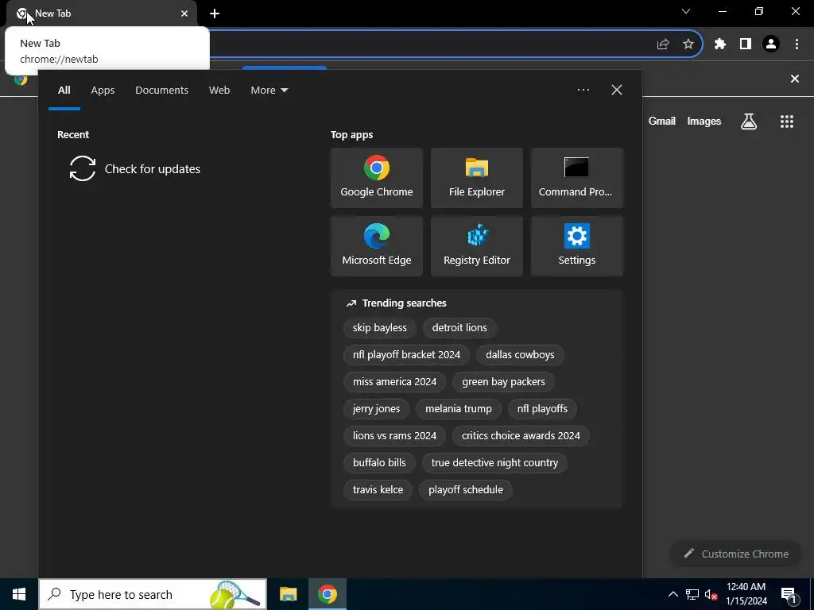Open File Explorer on taskbar
This screenshot has width=814, height=610.
[288, 594]
